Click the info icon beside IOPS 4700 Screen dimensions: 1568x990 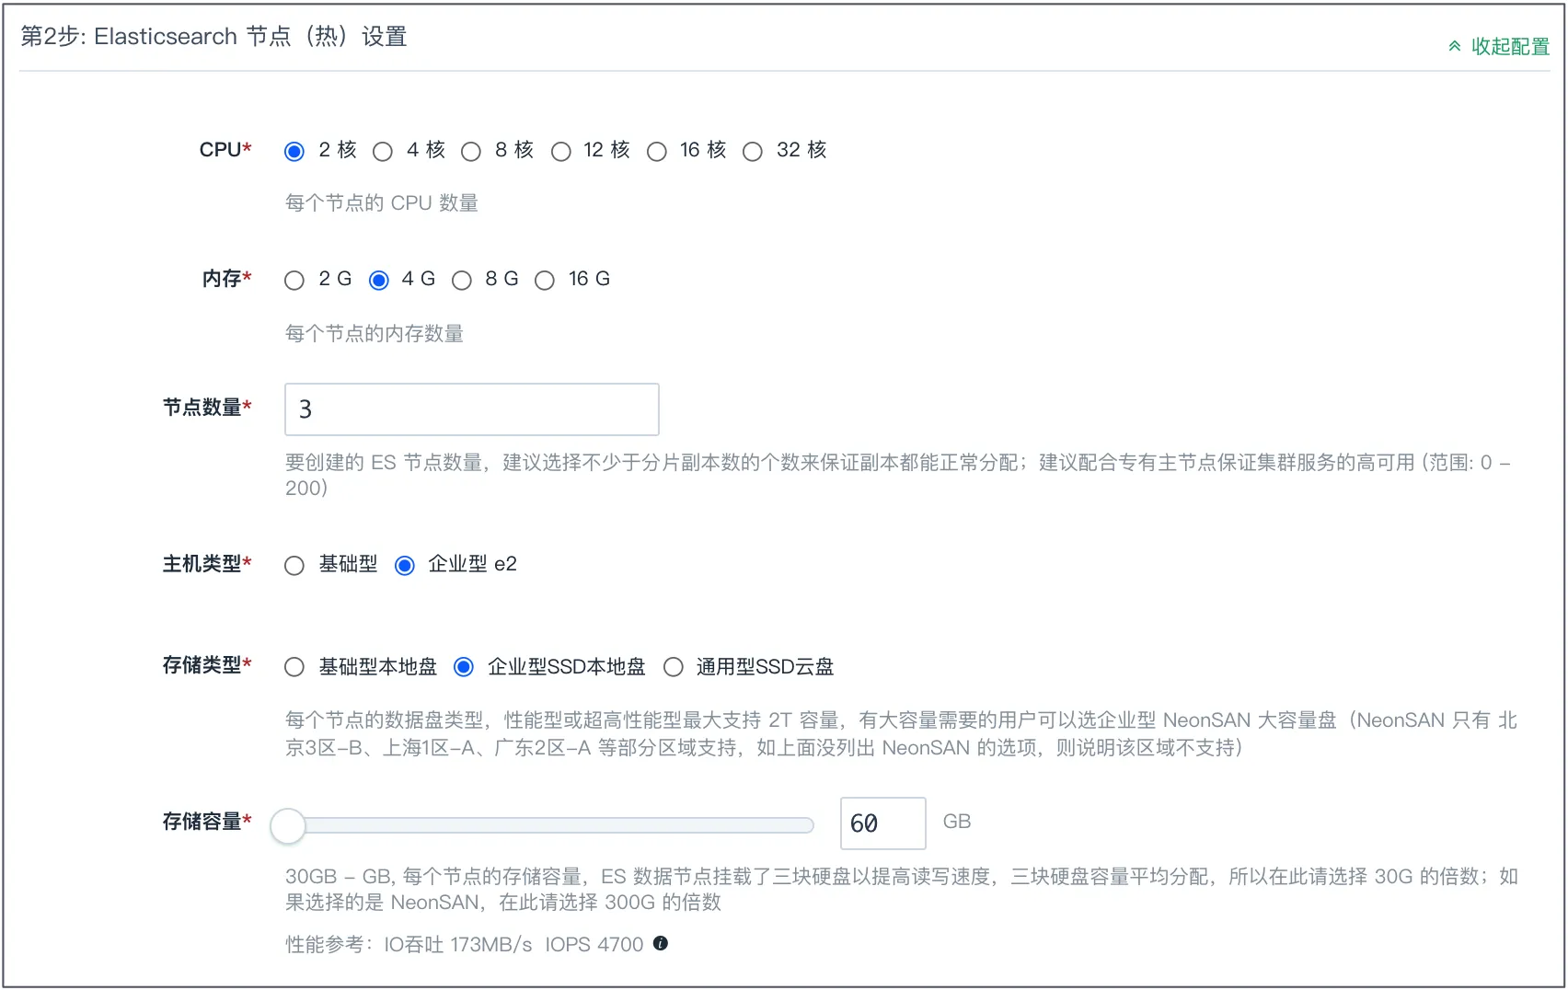[661, 943]
